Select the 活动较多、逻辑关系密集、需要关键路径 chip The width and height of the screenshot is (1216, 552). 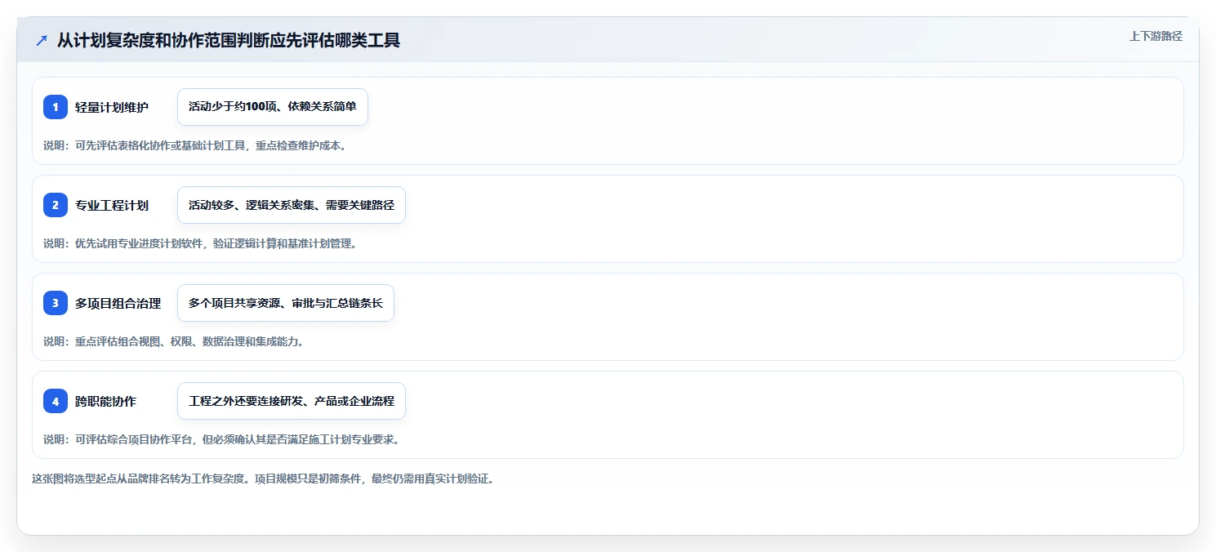[292, 205]
